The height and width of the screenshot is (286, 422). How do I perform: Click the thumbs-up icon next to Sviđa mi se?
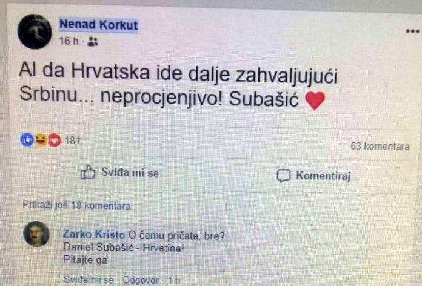pyautogui.click(x=88, y=172)
